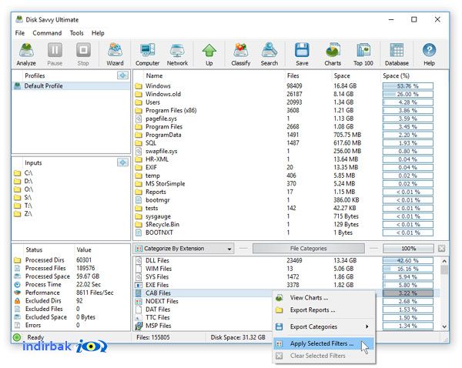Show the Top 100 files
Screen dimensions: 462x368
363,55
